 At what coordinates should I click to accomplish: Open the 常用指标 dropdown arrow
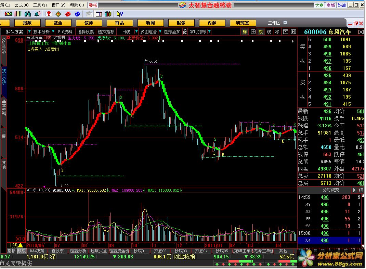(x=209, y=31)
